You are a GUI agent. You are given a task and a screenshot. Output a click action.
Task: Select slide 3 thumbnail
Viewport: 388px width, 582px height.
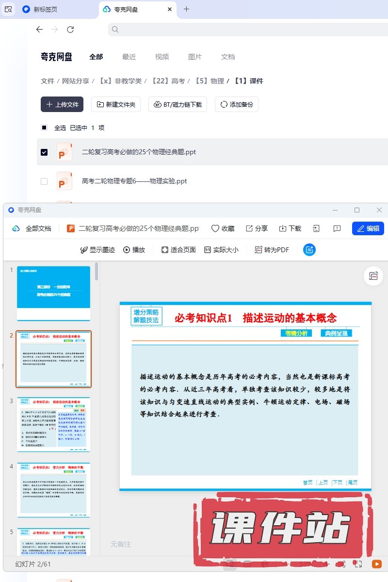(x=54, y=424)
